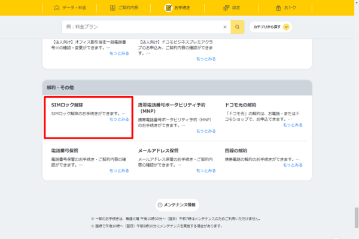Image resolution: width=359 pixels, height=239 pixels.
Task: Open the おトク tab
Action: pos(285,8)
